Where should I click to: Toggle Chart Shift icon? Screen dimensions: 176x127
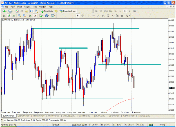coord(35,16)
